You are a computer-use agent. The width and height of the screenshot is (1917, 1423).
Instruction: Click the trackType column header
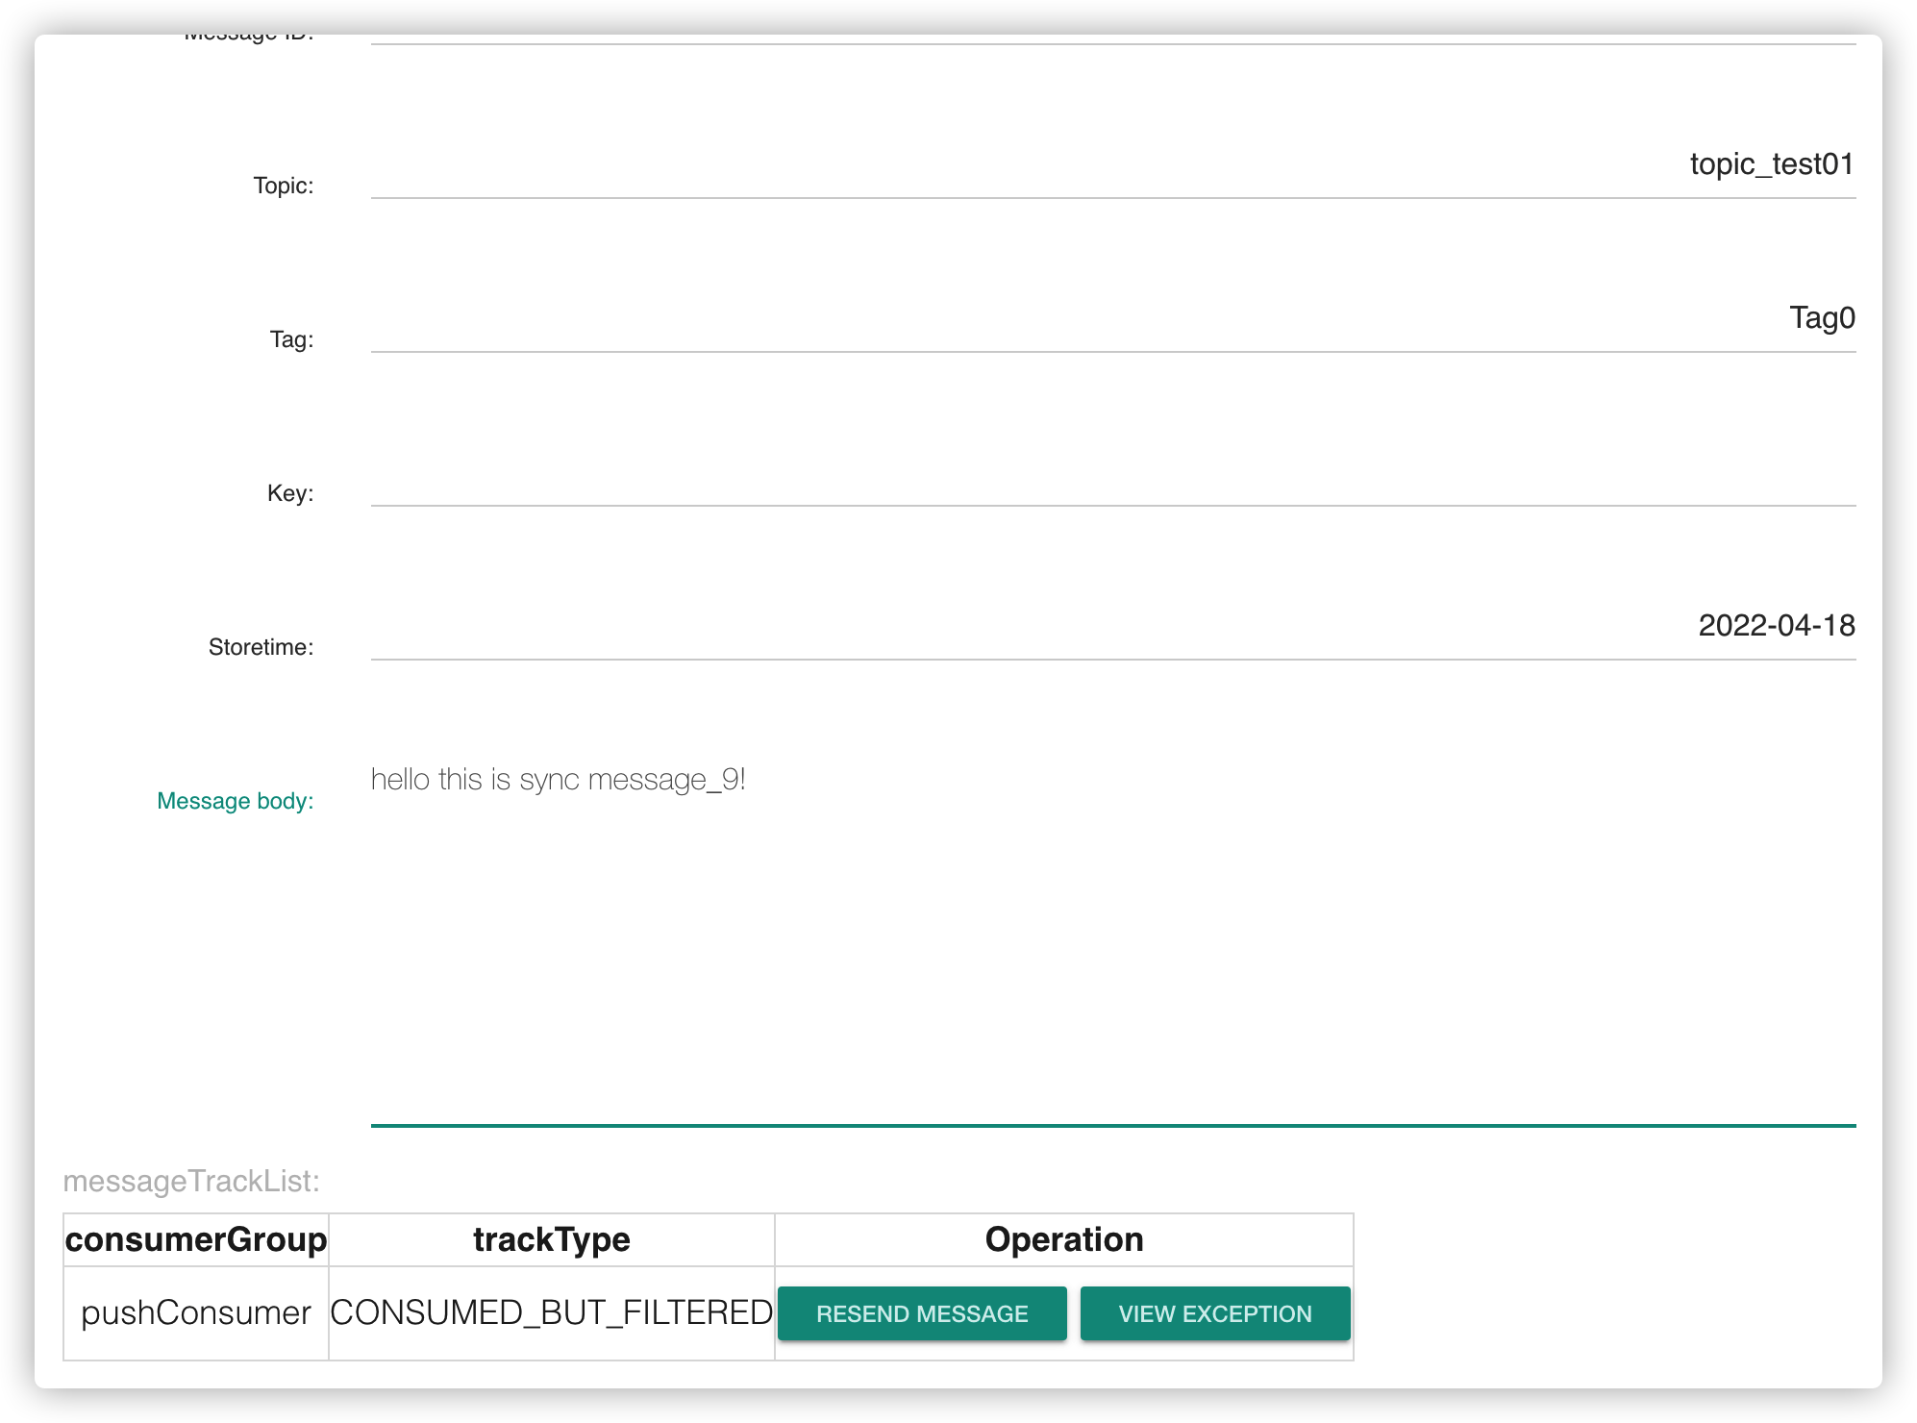point(551,1239)
